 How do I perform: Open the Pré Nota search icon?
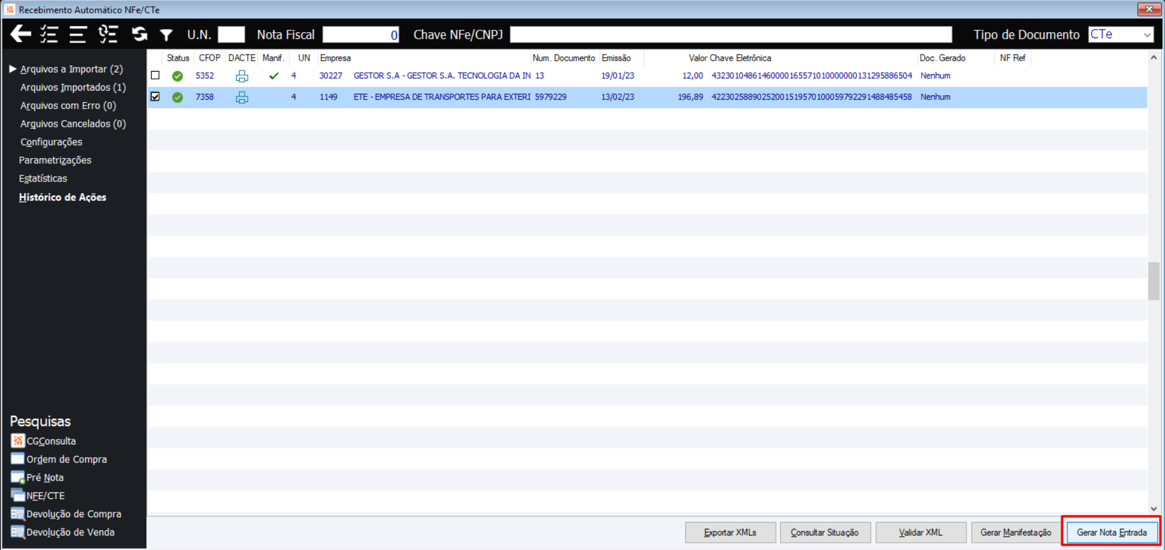click(18, 477)
